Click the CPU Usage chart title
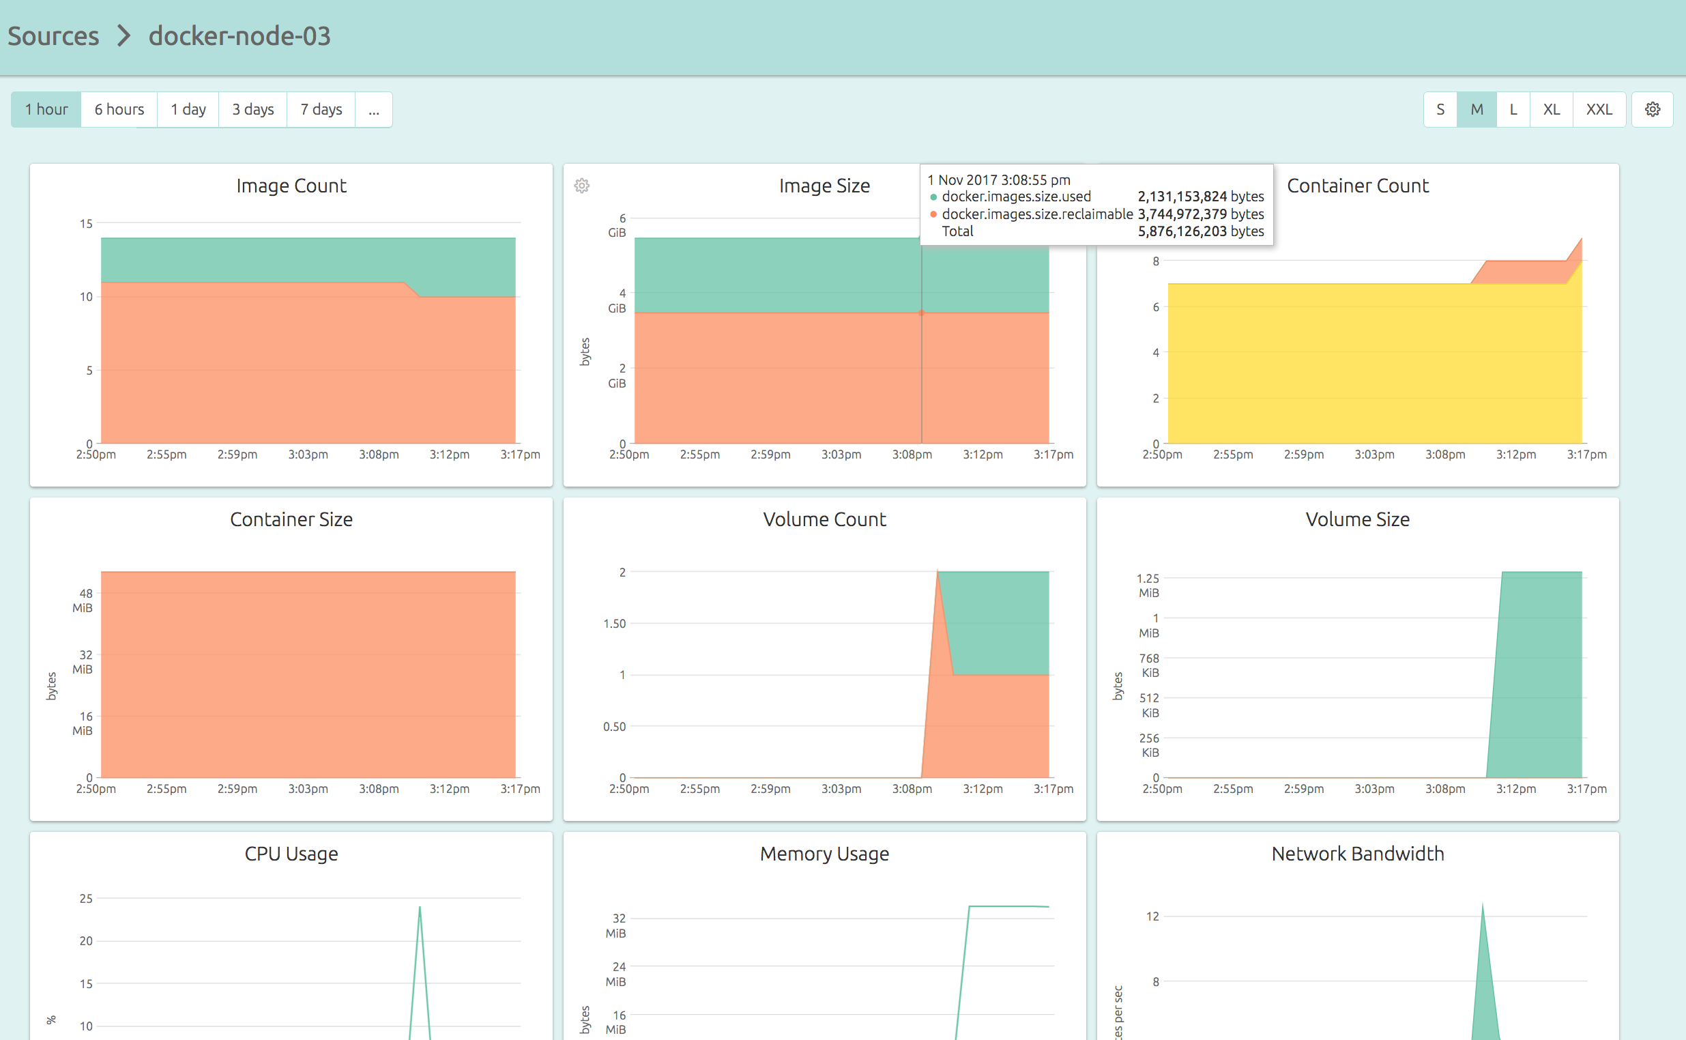 291,854
